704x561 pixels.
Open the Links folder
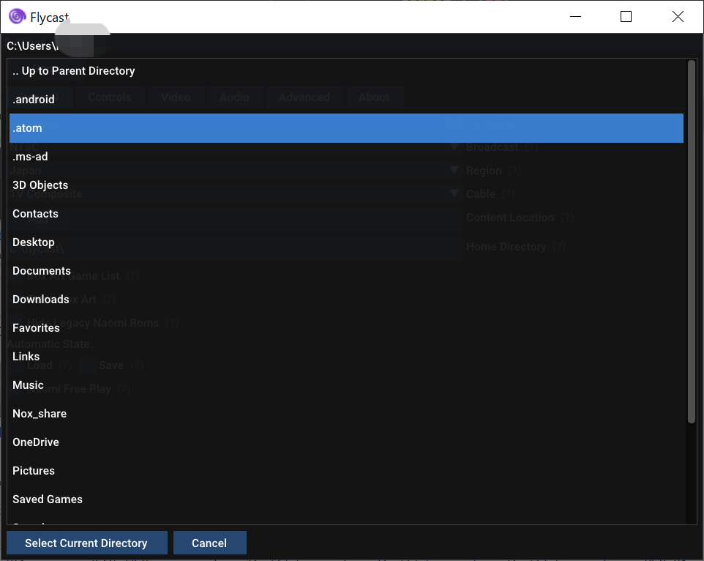click(346, 357)
